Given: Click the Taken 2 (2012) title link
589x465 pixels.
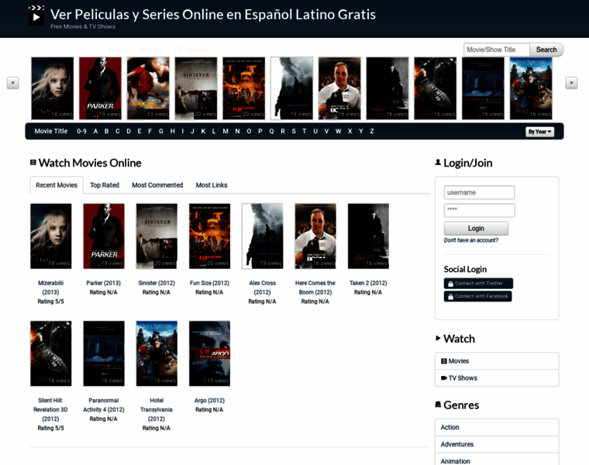Looking at the screenshot, I should [368, 283].
